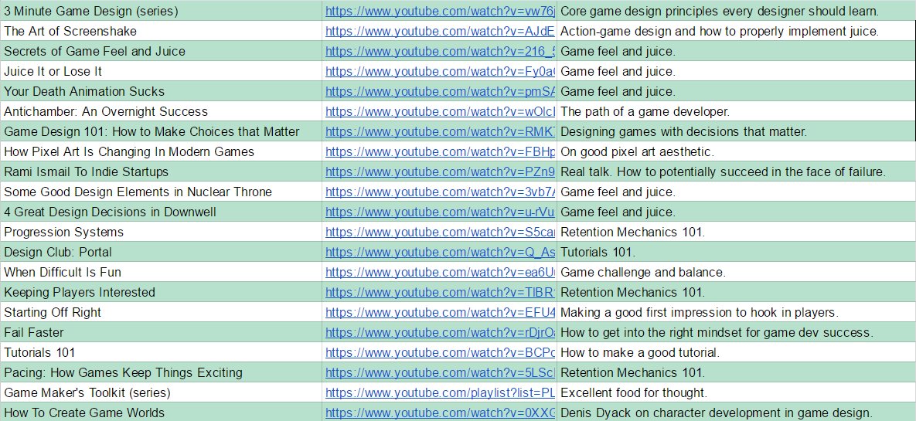Select description 'On good pixel art aesthetic.'
The height and width of the screenshot is (421, 916).
736,152
